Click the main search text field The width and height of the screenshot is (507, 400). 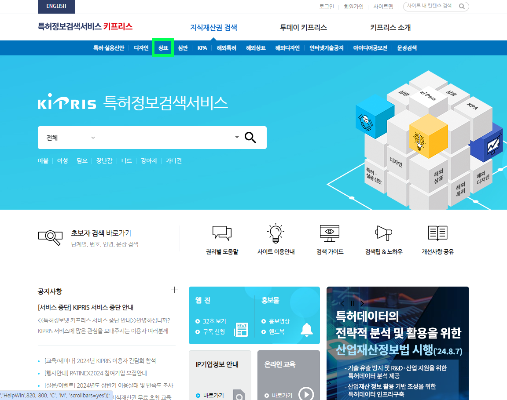pos(164,138)
